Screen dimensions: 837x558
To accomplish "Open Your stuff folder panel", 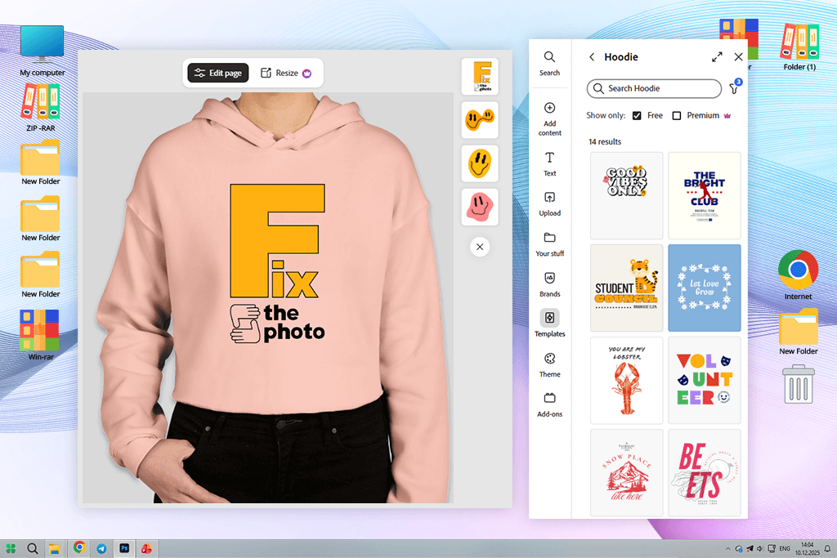I will (549, 244).
